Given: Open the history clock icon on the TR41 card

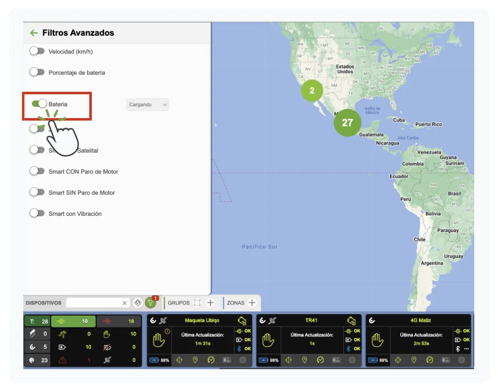Looking at the screenshot, I should tap(320, 360).
